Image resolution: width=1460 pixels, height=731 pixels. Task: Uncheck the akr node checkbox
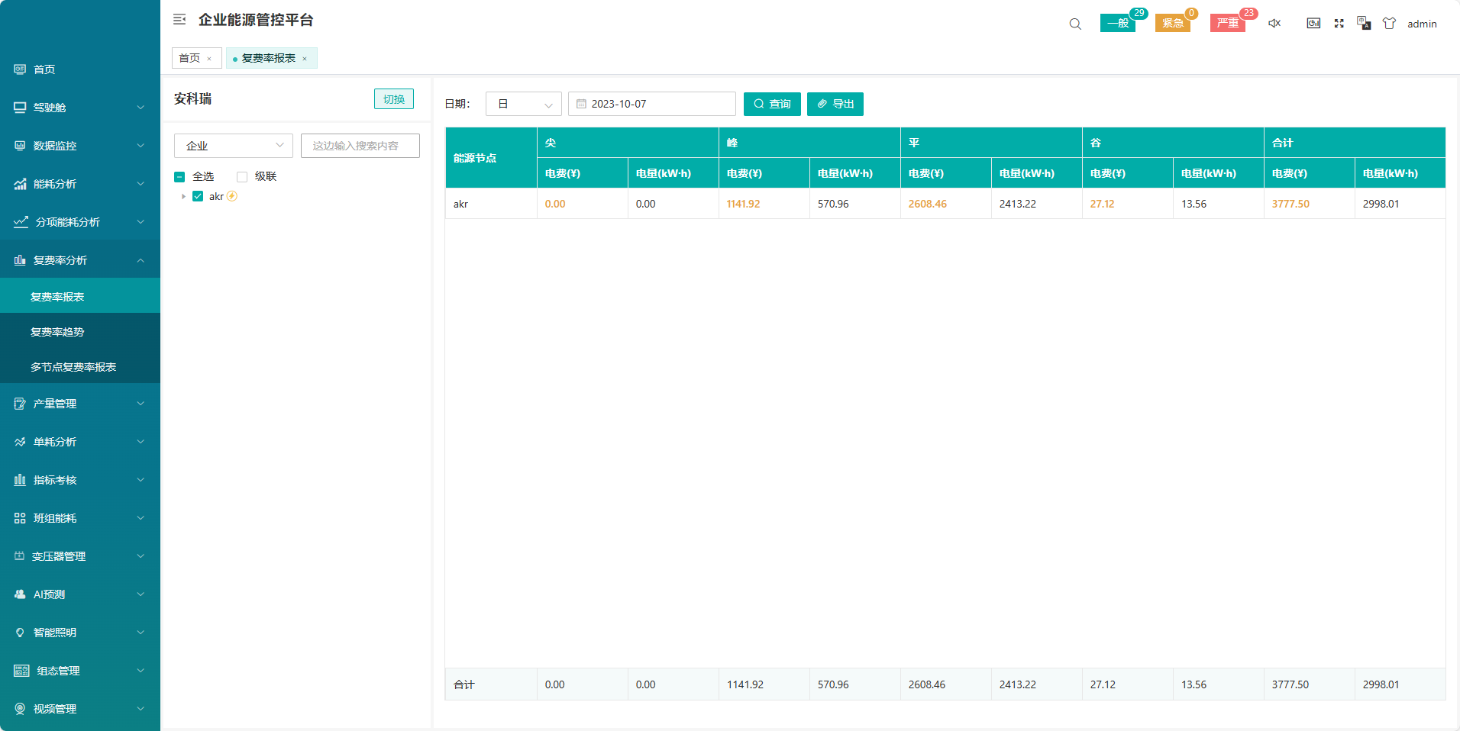pos(198,196)
